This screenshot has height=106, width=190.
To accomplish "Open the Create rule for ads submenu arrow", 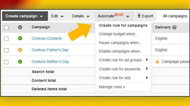I will [147, 78].
